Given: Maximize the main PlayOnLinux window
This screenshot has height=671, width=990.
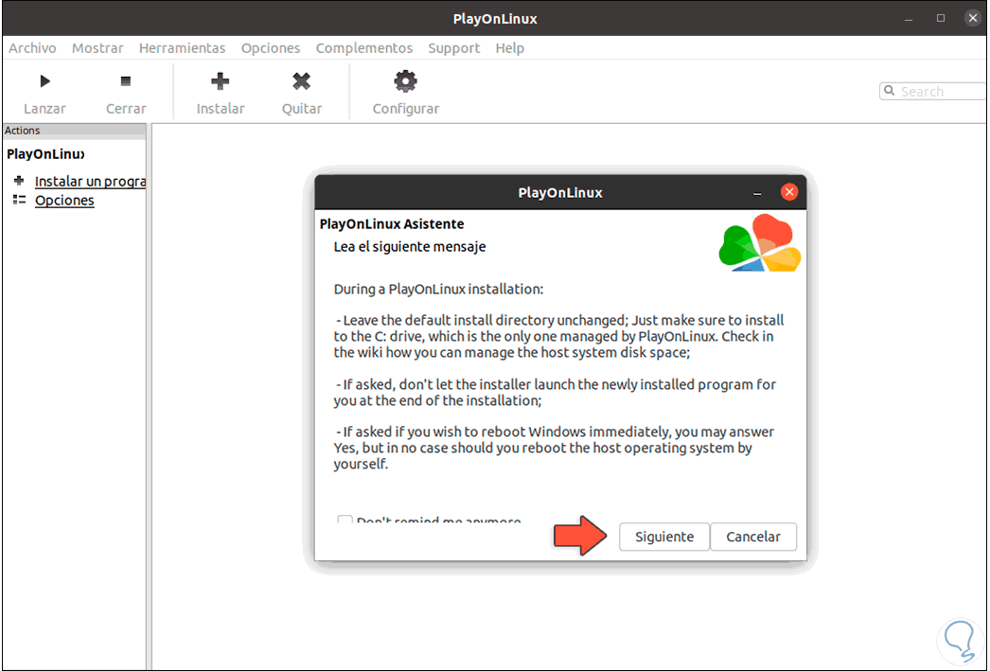Looking at the screenshot, I should click(x=941, y=18).
